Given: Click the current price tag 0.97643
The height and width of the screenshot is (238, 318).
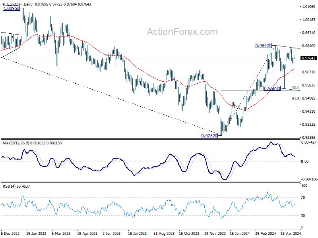Looking at the screenshot, I should tap(309, 58).
